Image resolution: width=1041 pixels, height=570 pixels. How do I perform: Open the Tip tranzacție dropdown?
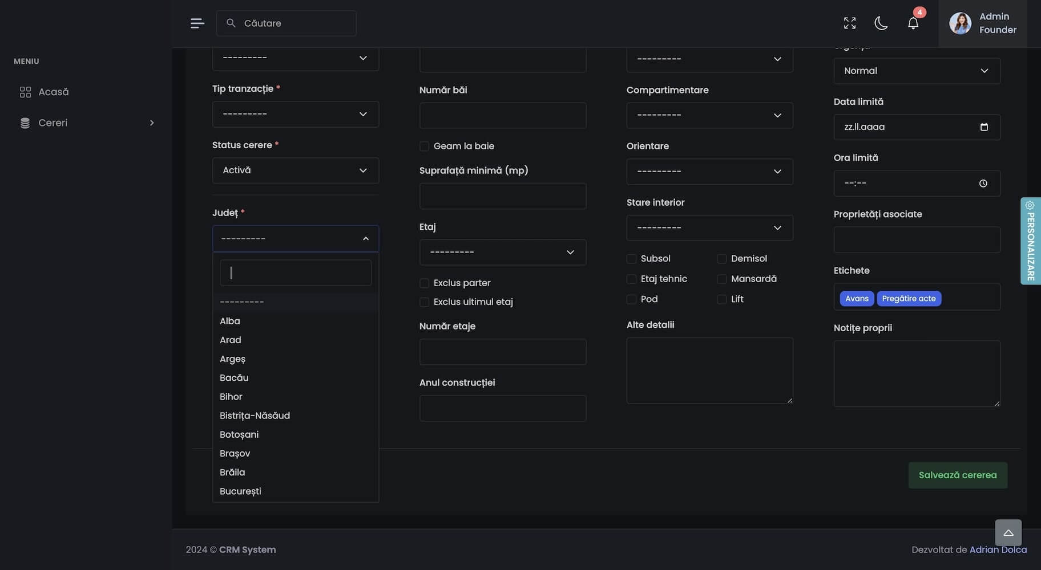point(295,114)
